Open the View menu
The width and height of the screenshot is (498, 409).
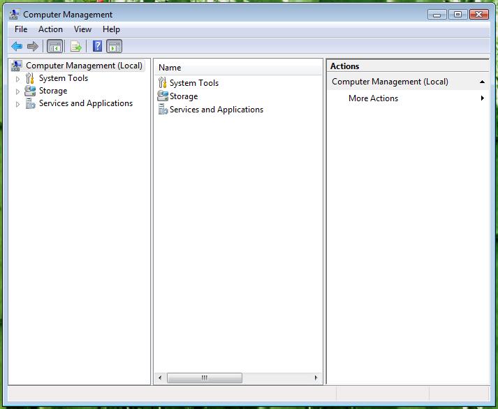click(x=82, y=29)
